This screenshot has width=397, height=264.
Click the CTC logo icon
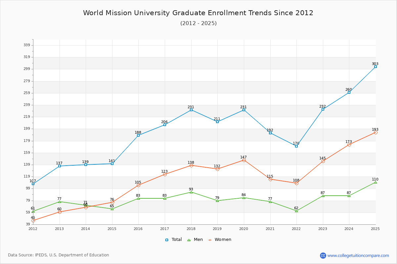[323, 255]
